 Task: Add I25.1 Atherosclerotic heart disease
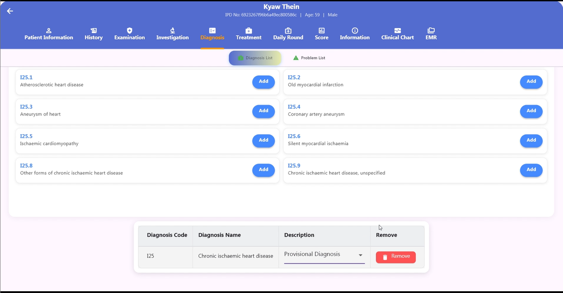click(x=263, y=82)
